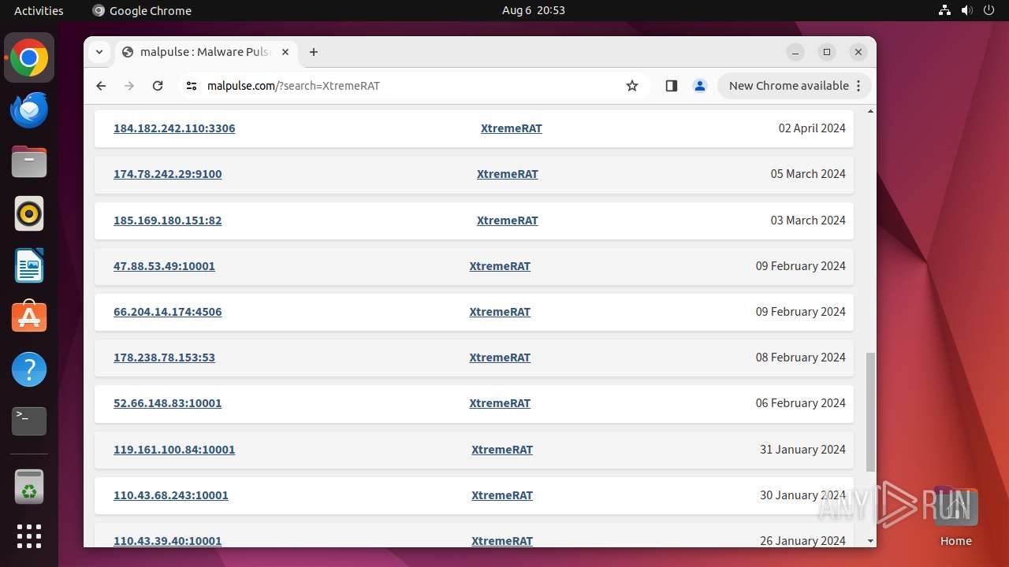Launch Thunderbird mail from the dock
Image resolution: width=1009 pixels, height=567 pixels.
29,110
